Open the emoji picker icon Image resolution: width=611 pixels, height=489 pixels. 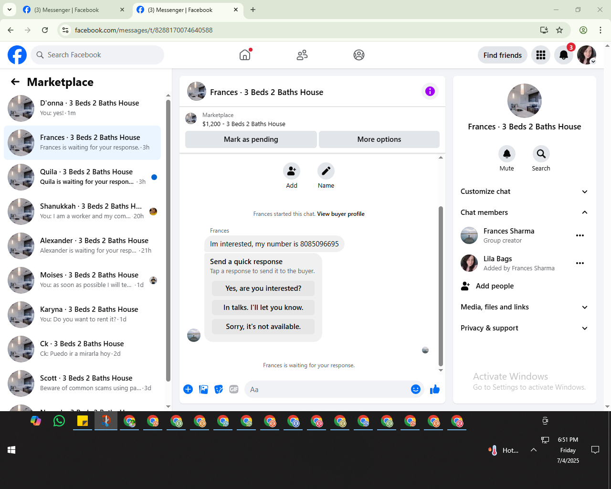coord(416,389)
